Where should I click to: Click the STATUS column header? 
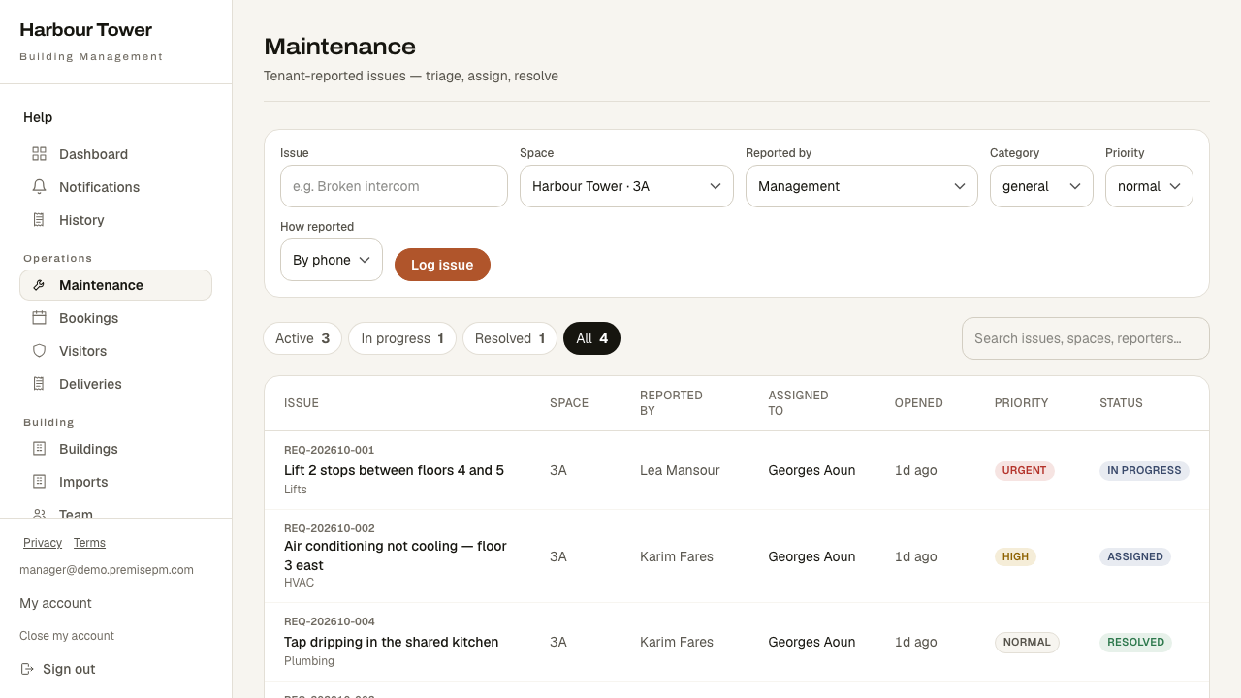(x=1121, y=403)
